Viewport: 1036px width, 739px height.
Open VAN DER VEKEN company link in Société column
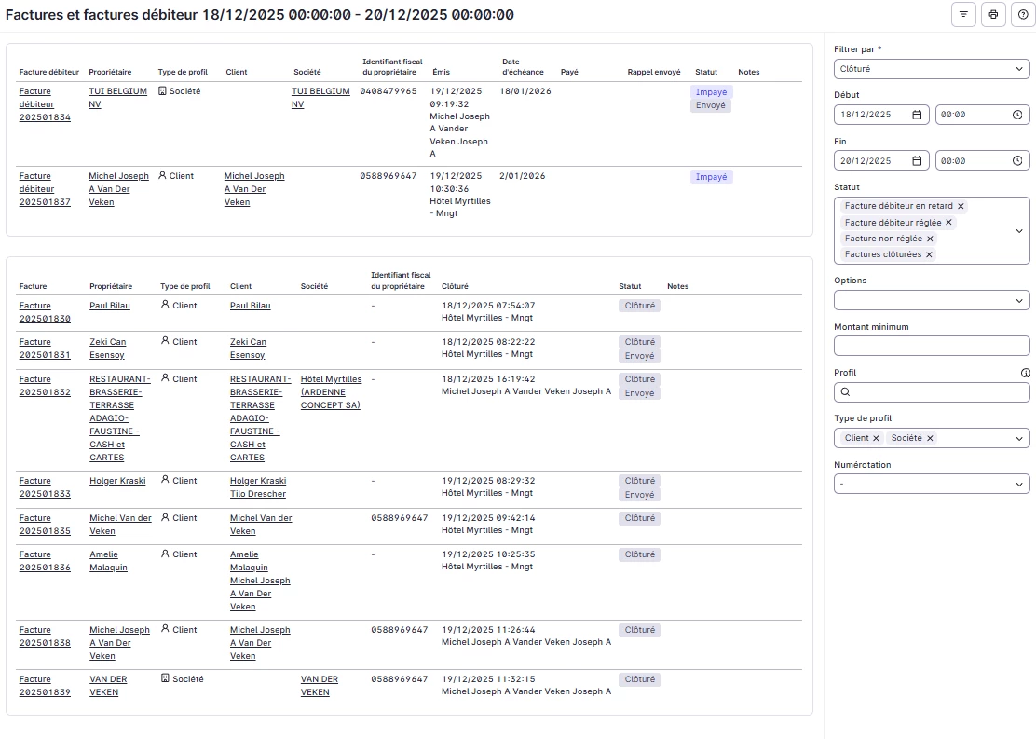pyautogui.click(x=320, y=686)
